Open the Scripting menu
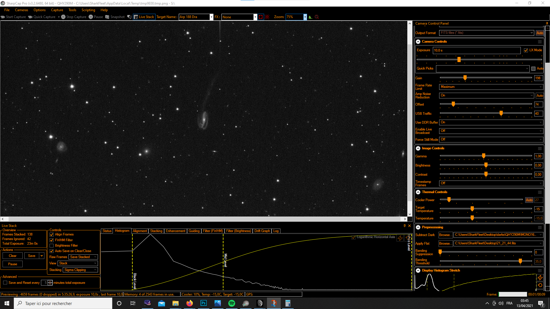Screen dimensions: 550x309 click(x=88, y=10)
